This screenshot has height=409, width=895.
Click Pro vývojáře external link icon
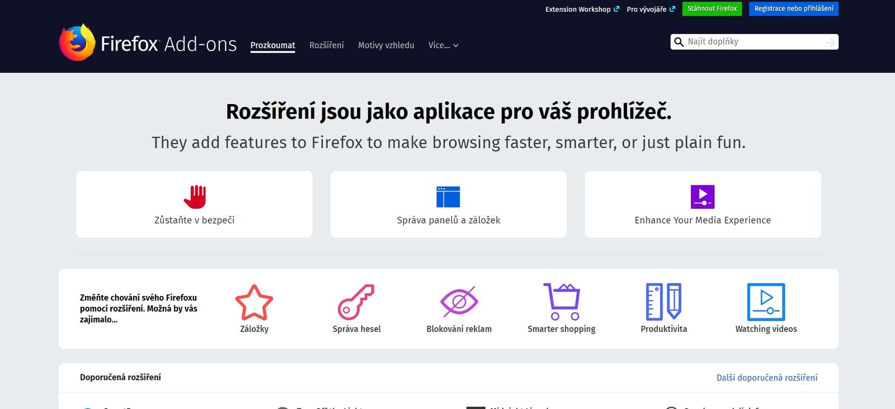click(672, 9)
